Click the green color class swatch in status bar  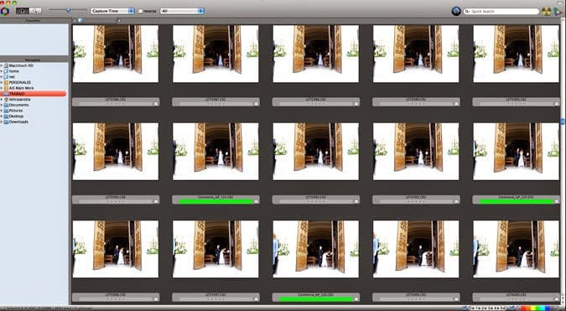[537, 308]
